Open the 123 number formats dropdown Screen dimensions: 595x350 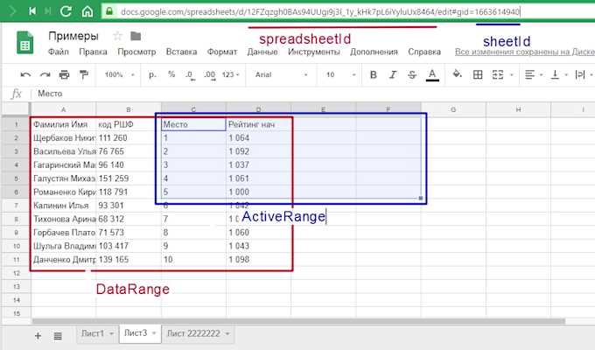(231, 74)
